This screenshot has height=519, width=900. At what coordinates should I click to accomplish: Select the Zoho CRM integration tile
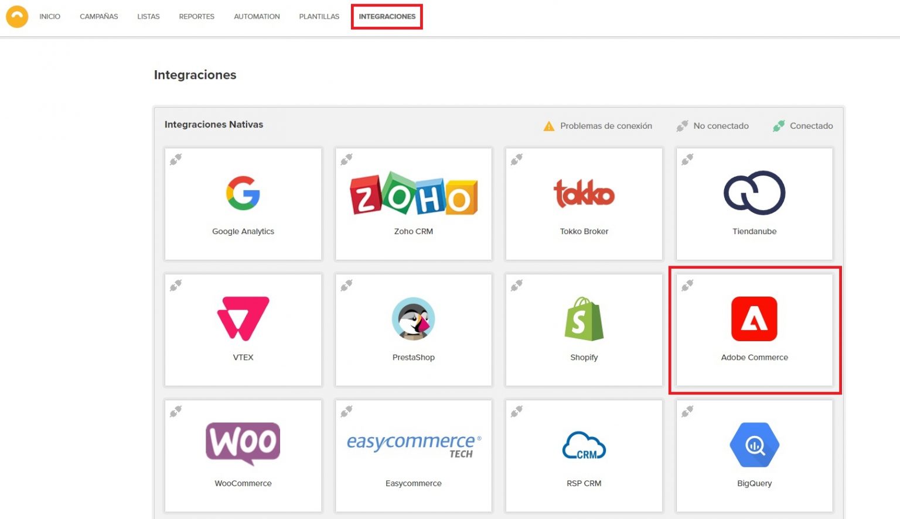[413, 204]
